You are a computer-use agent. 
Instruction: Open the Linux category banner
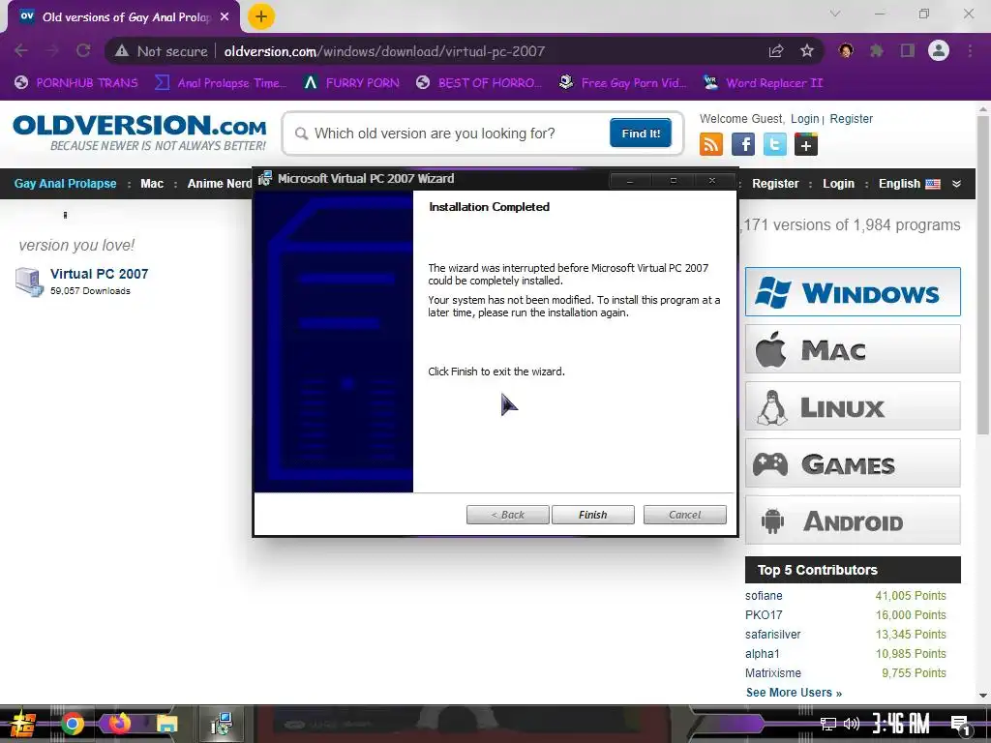853,406
